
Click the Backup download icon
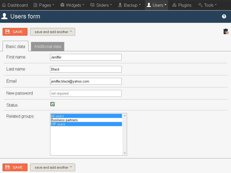120,5
